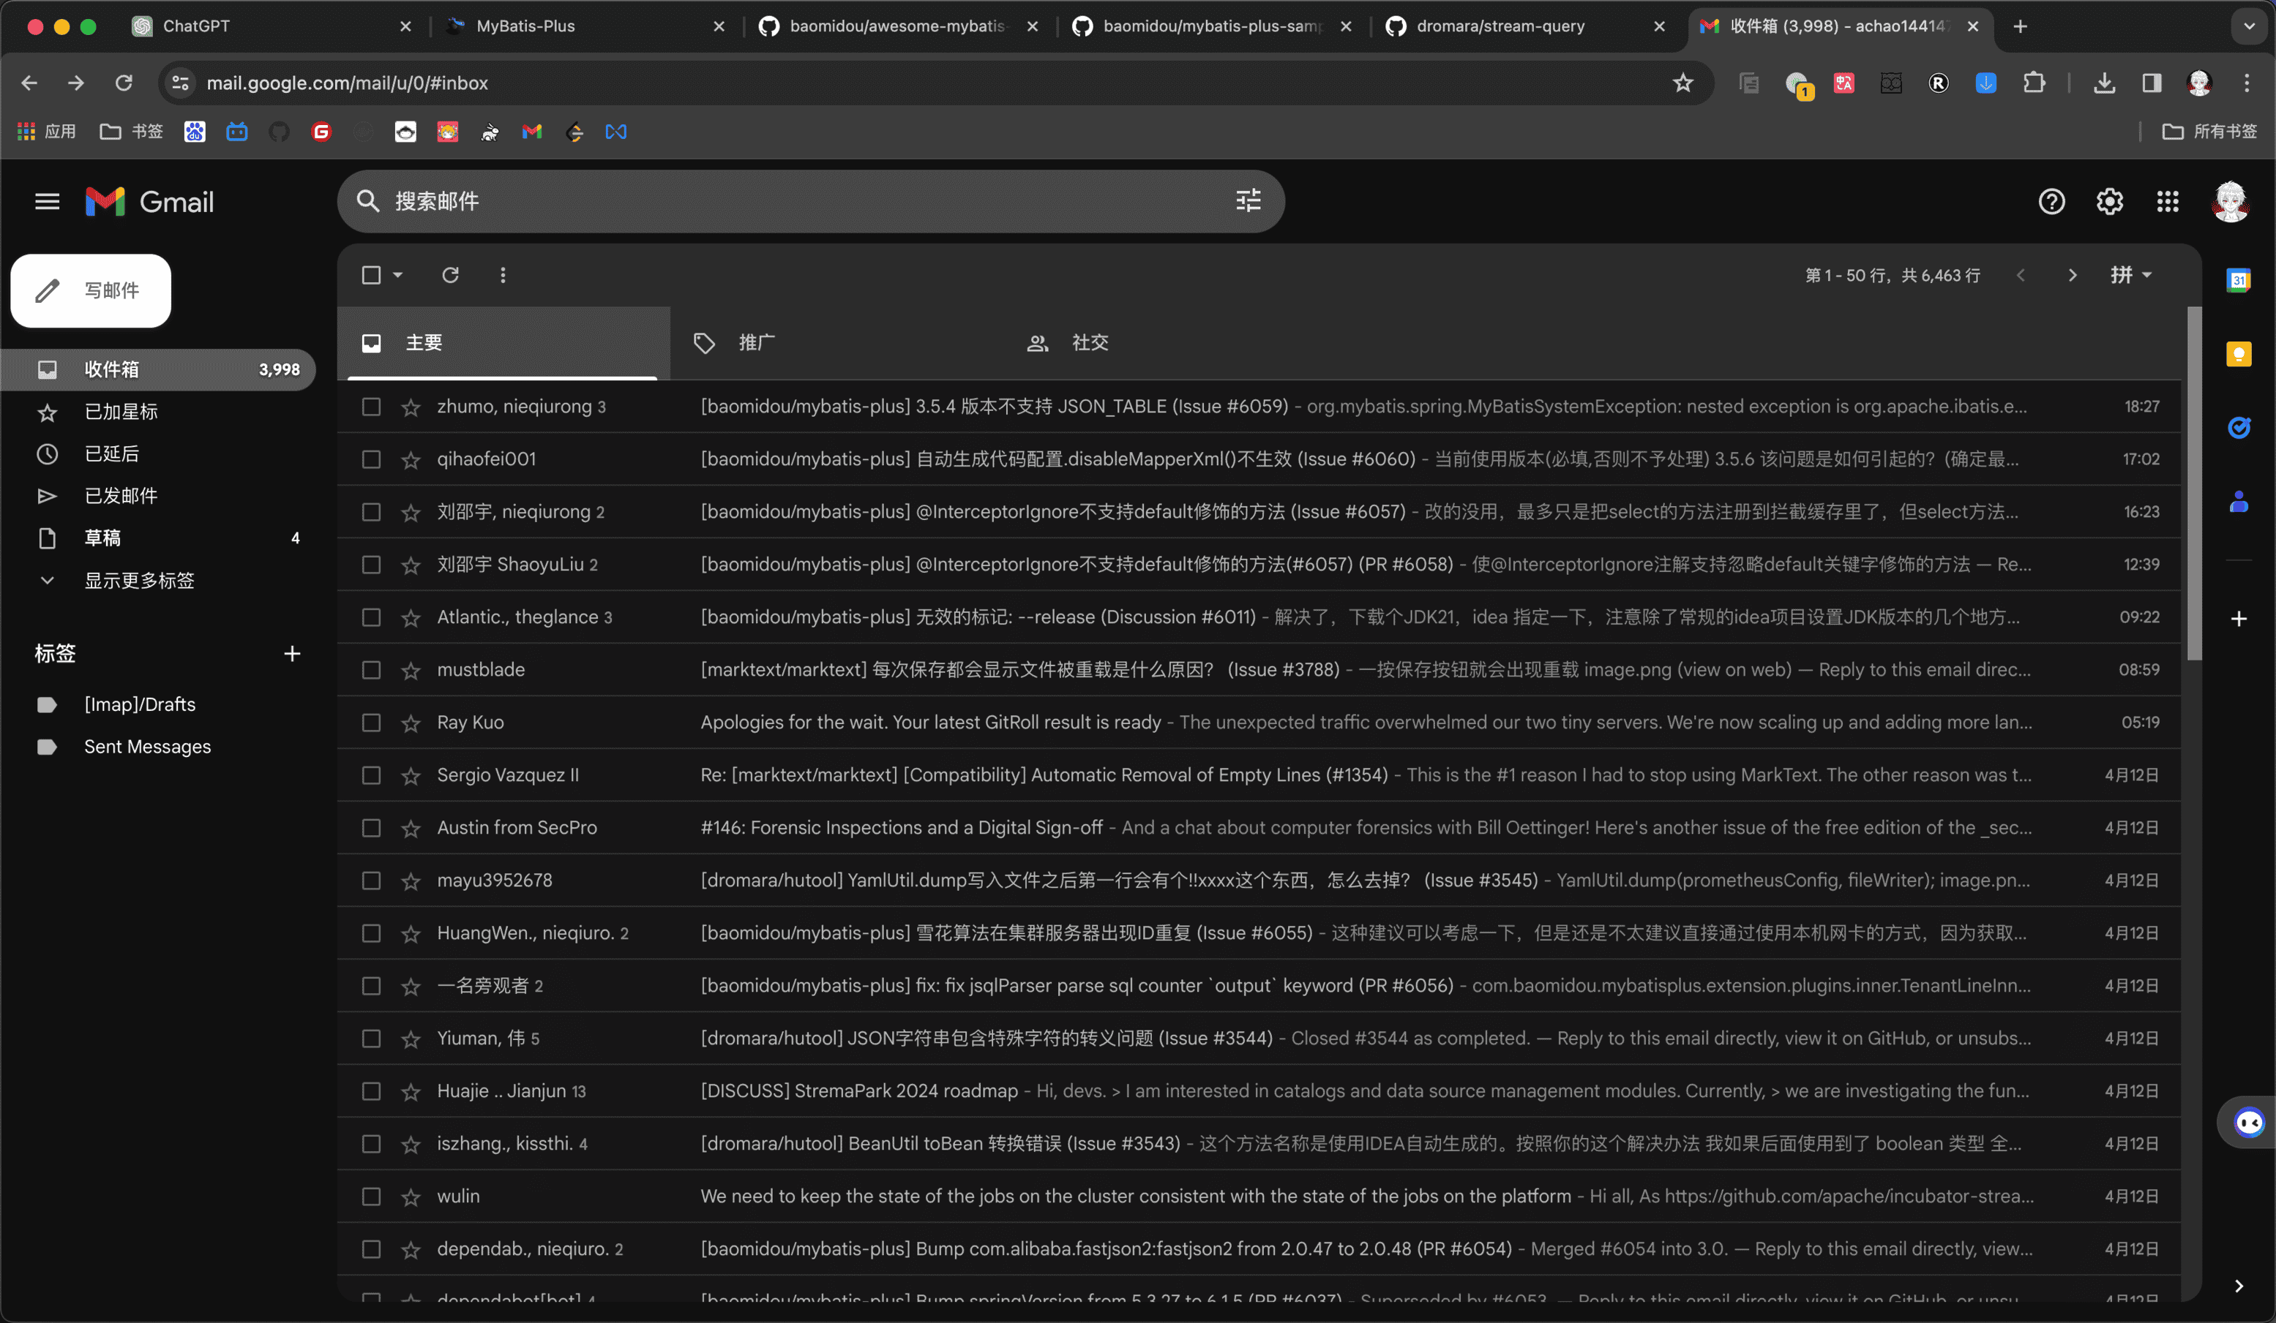
Task: Switch to the 推广 tab
Action: 756,343
